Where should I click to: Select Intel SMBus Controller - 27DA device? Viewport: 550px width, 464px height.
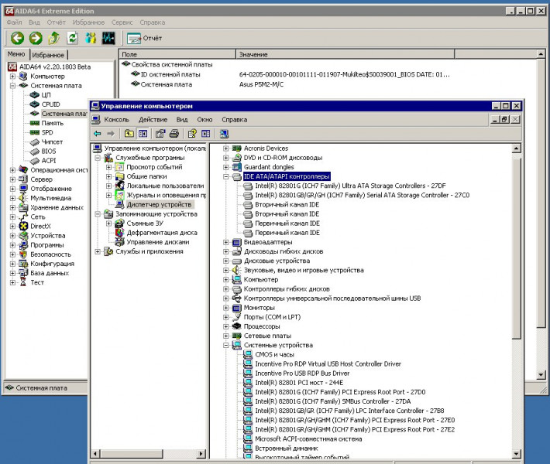click(x=333, y=401)
